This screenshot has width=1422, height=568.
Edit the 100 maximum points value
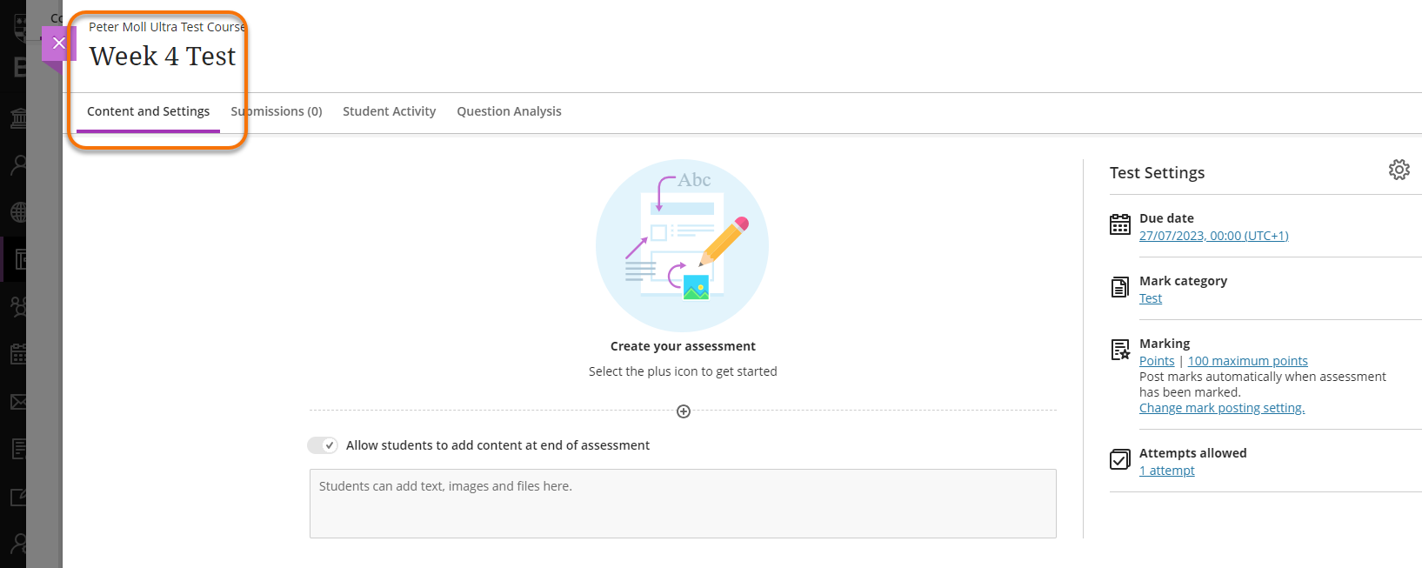tap(1248, 360)
